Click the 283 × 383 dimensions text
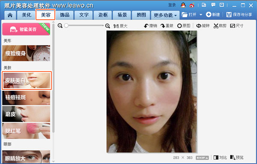This screenshot has width=257, height=164. pyautogui.click(x=182, y=158)
